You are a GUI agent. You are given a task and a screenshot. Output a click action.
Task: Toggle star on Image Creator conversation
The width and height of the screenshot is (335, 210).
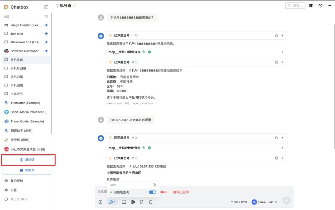pyautogui.click(x=46, y=25)
